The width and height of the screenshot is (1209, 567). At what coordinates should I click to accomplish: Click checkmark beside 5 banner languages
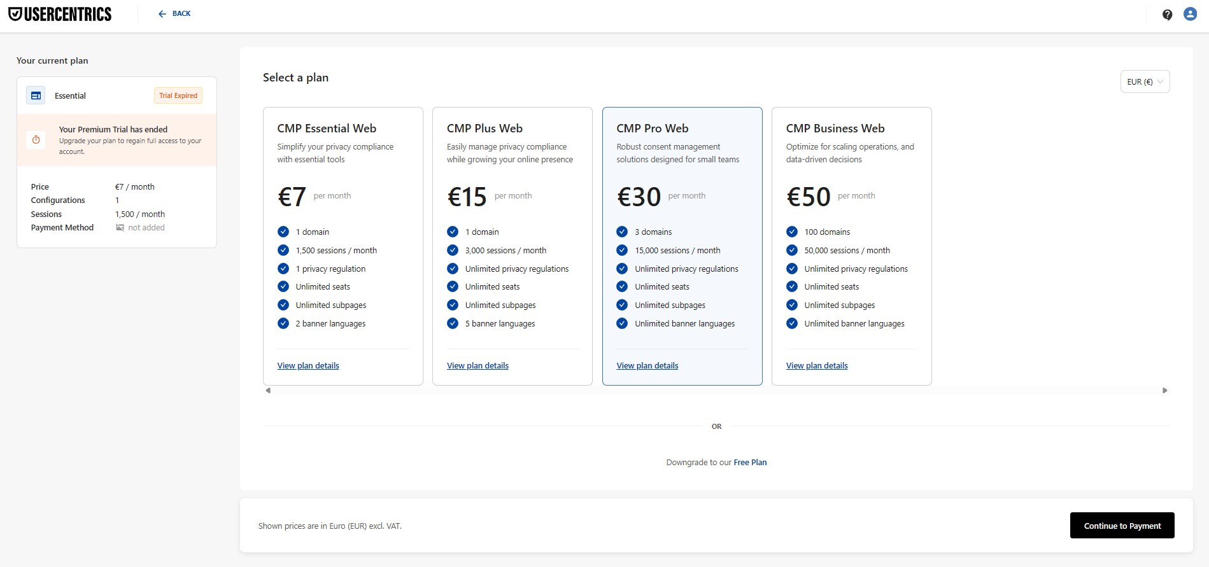(x=453, y=323)
